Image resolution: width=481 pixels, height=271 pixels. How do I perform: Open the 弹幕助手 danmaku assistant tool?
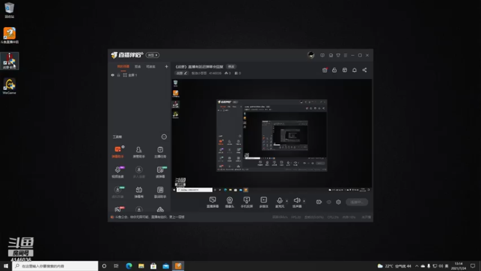[117, 152]
